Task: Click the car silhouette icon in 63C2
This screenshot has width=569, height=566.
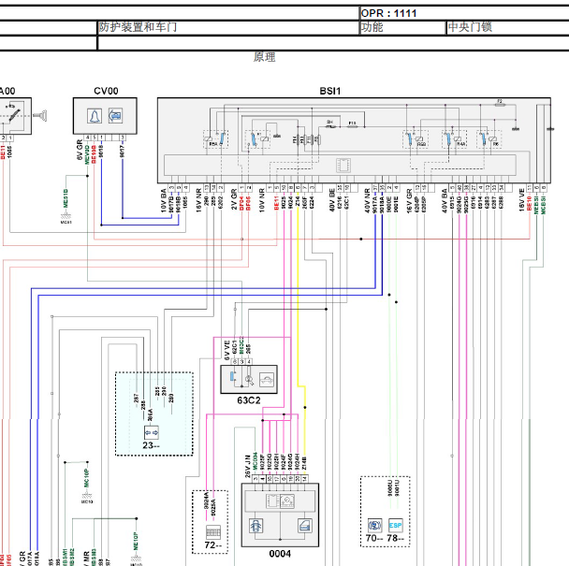Action: click(267, 380)
